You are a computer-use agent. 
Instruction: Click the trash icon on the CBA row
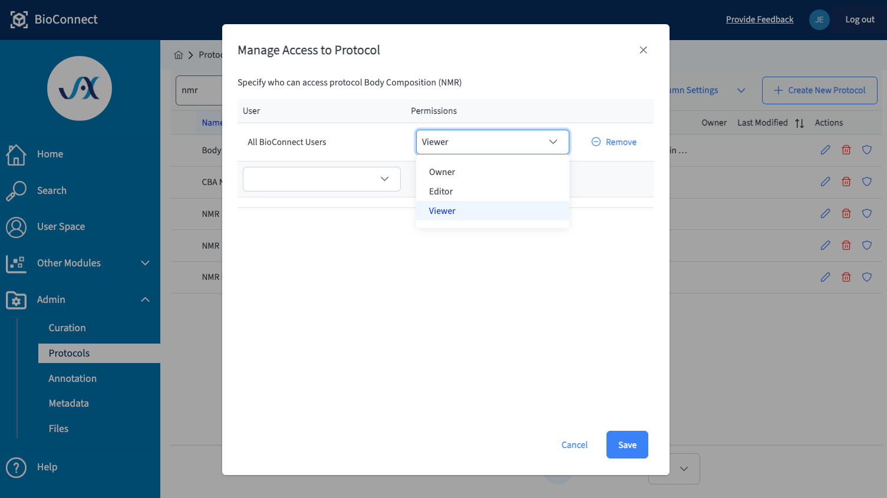(846, 182)
